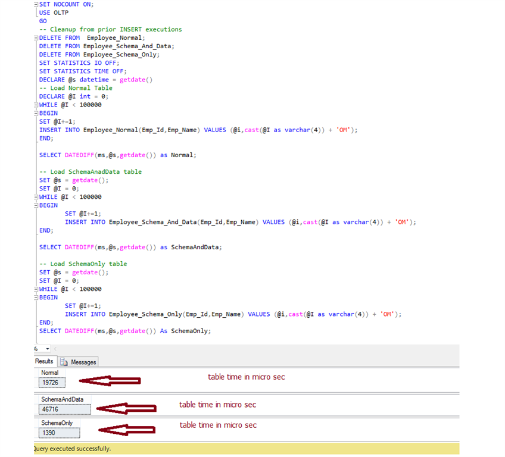Click the first GO statement line
Image resolution: width=505 pixels, height=457 pixels.
click(43, 21)
